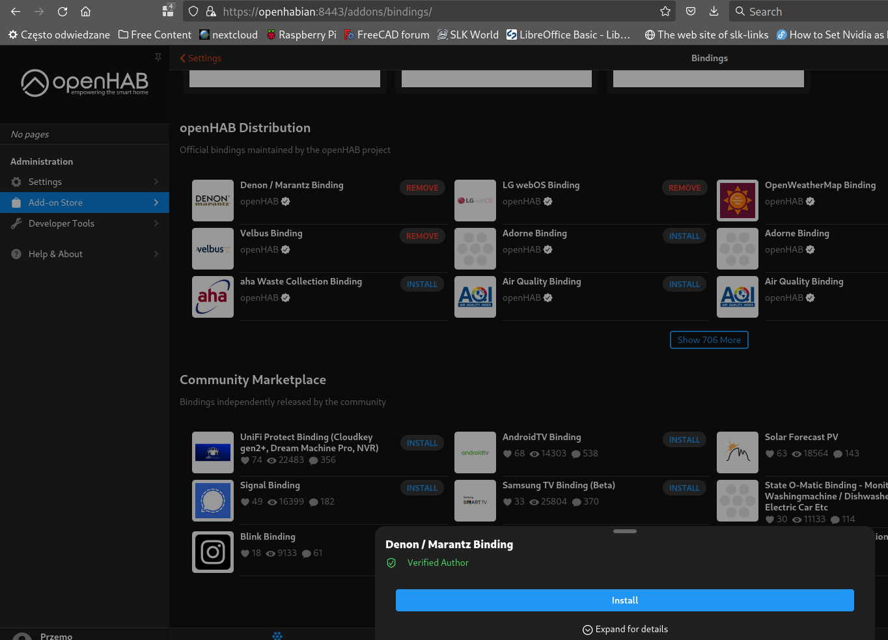Expand for details in the bottom sheet

tap(625, 629)
